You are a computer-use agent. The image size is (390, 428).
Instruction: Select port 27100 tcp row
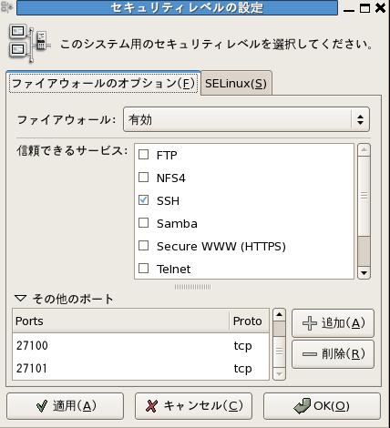coord(140,345)
